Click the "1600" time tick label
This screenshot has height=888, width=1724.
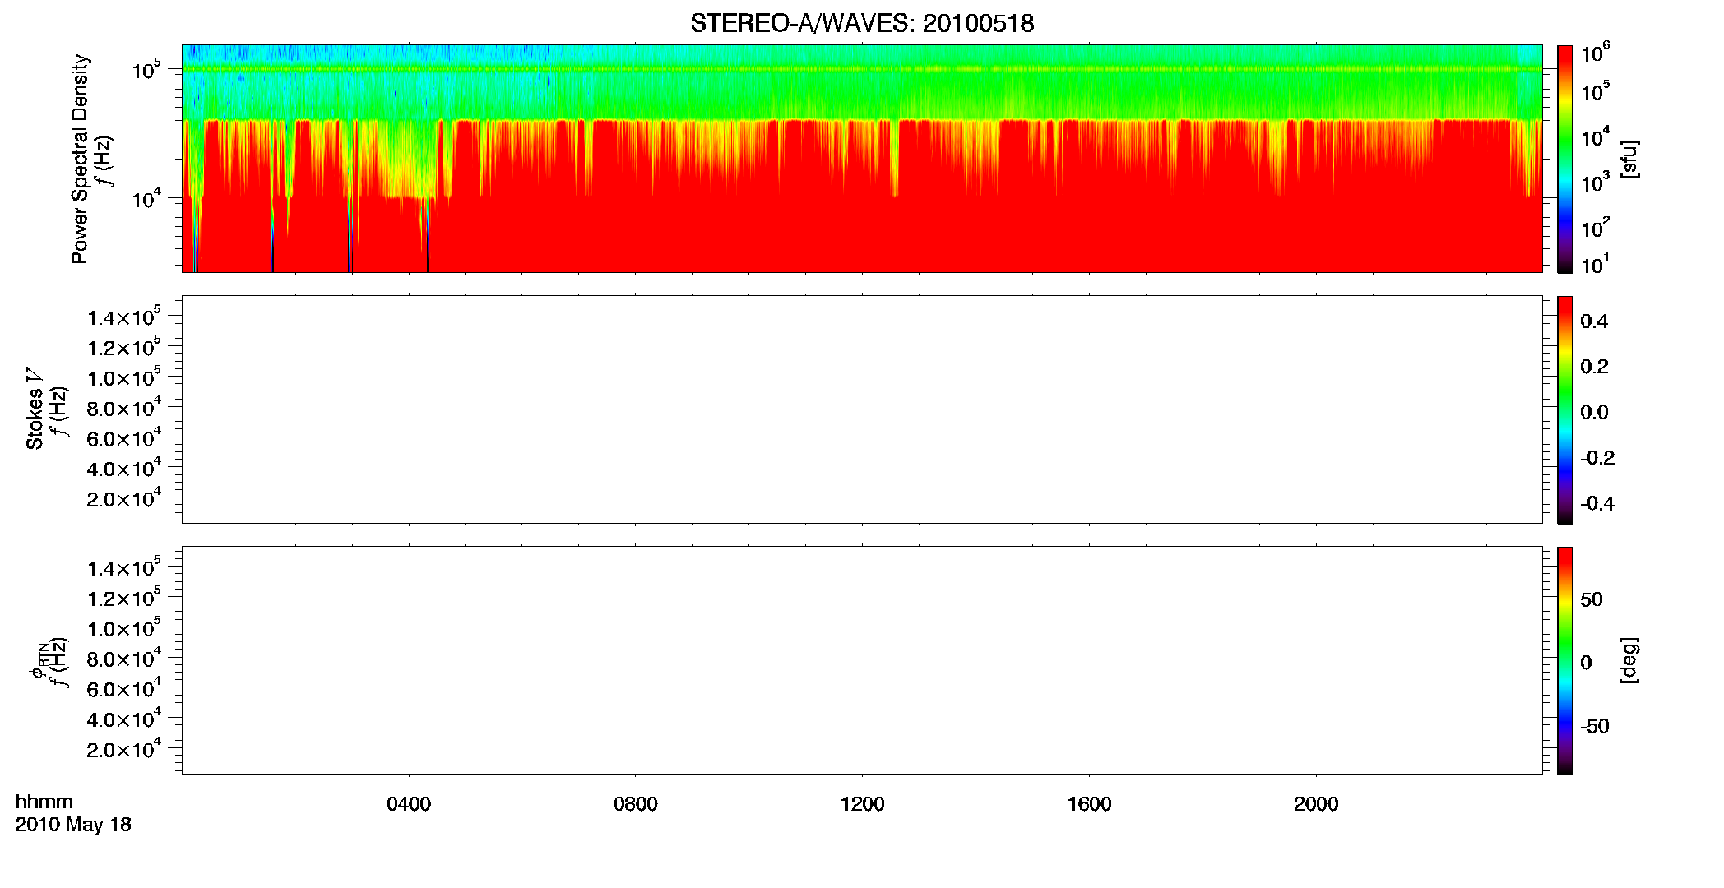[x=1089, y=804]
